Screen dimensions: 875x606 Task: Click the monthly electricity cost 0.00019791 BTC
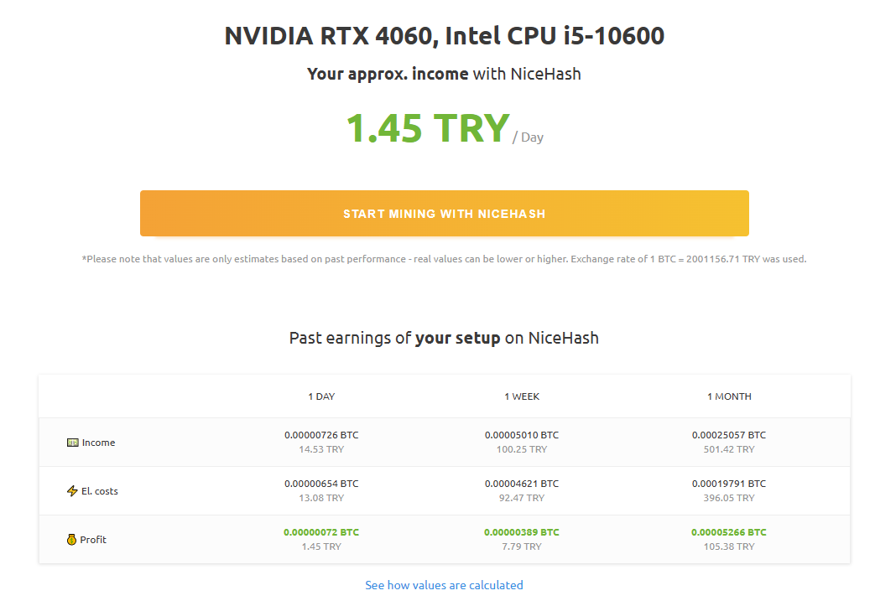729,484
